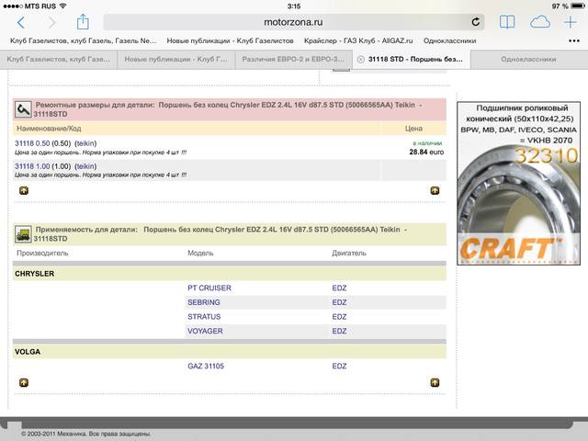588x441 pixels.
Task: Open EDZ engine link for SEBRING
Action: (339, 302)
